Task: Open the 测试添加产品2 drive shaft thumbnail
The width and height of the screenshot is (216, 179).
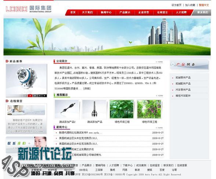Action: click(x=67, y=109)
